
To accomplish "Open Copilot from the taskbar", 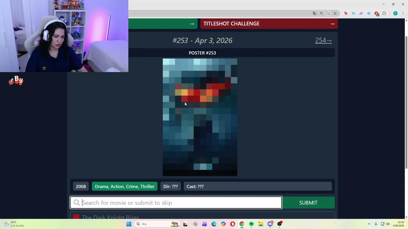I will [223, 224].
